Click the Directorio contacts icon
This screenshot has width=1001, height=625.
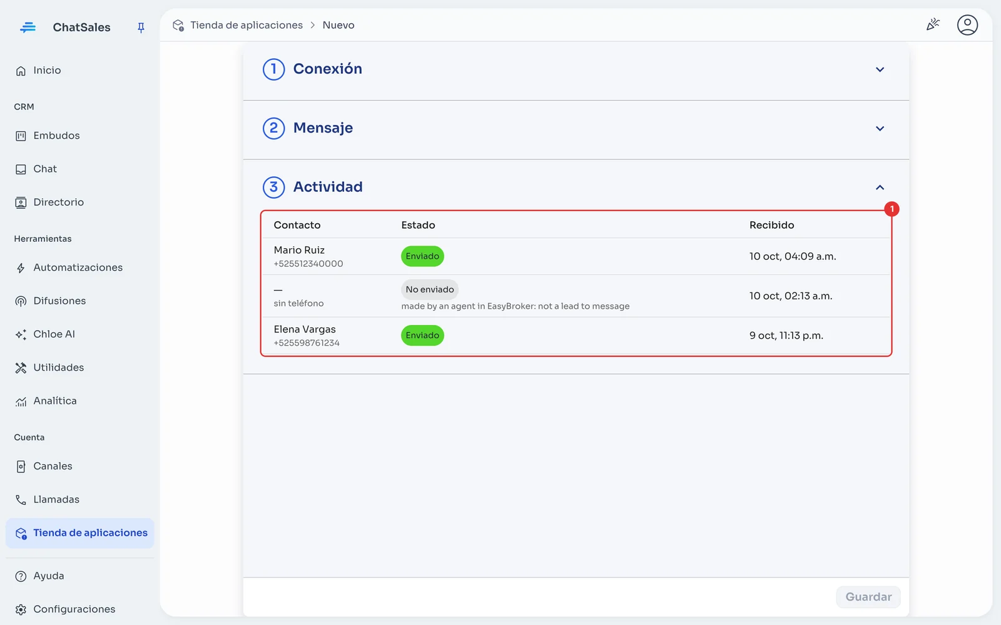coord(21,202)
